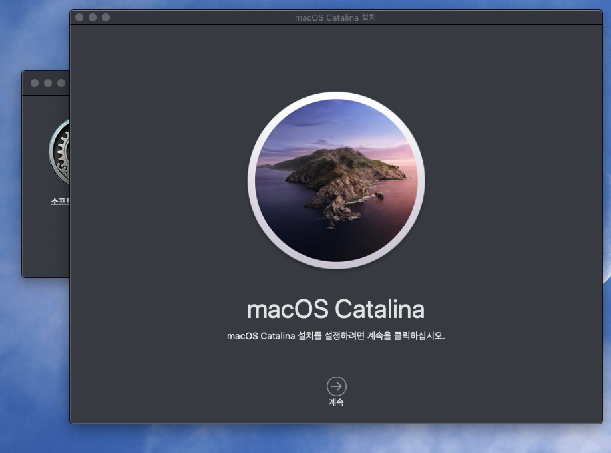Click the 계속 label under the arrow
The width and height of the screenshot is (611, 453).
tap(336, 402)
